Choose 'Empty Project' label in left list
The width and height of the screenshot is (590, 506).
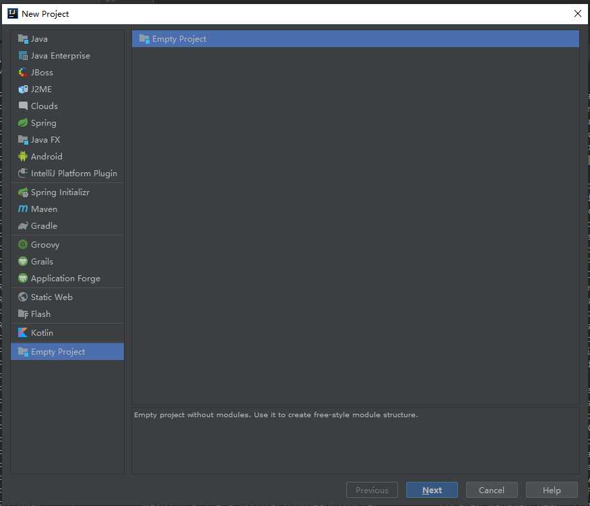click(x=58, y=352)
